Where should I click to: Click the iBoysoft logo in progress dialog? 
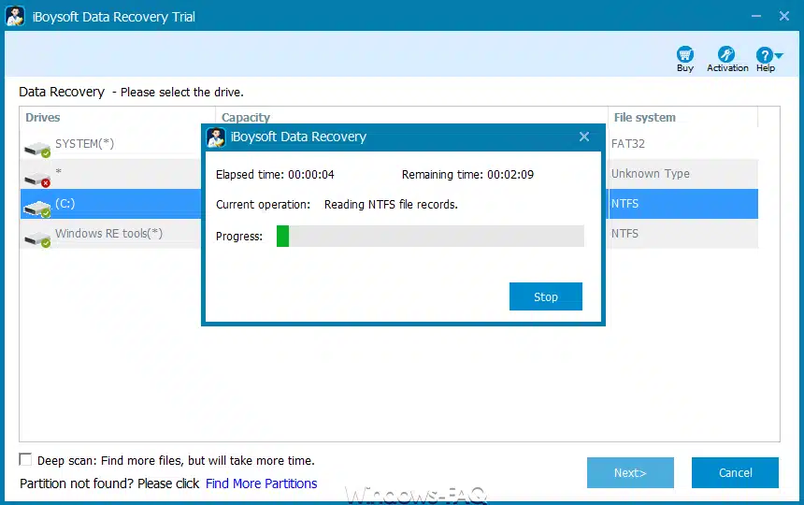[216, 137]
